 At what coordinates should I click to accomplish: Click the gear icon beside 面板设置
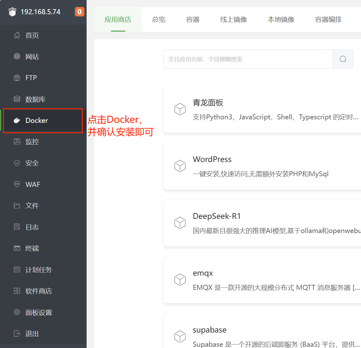tap(17, 312)
